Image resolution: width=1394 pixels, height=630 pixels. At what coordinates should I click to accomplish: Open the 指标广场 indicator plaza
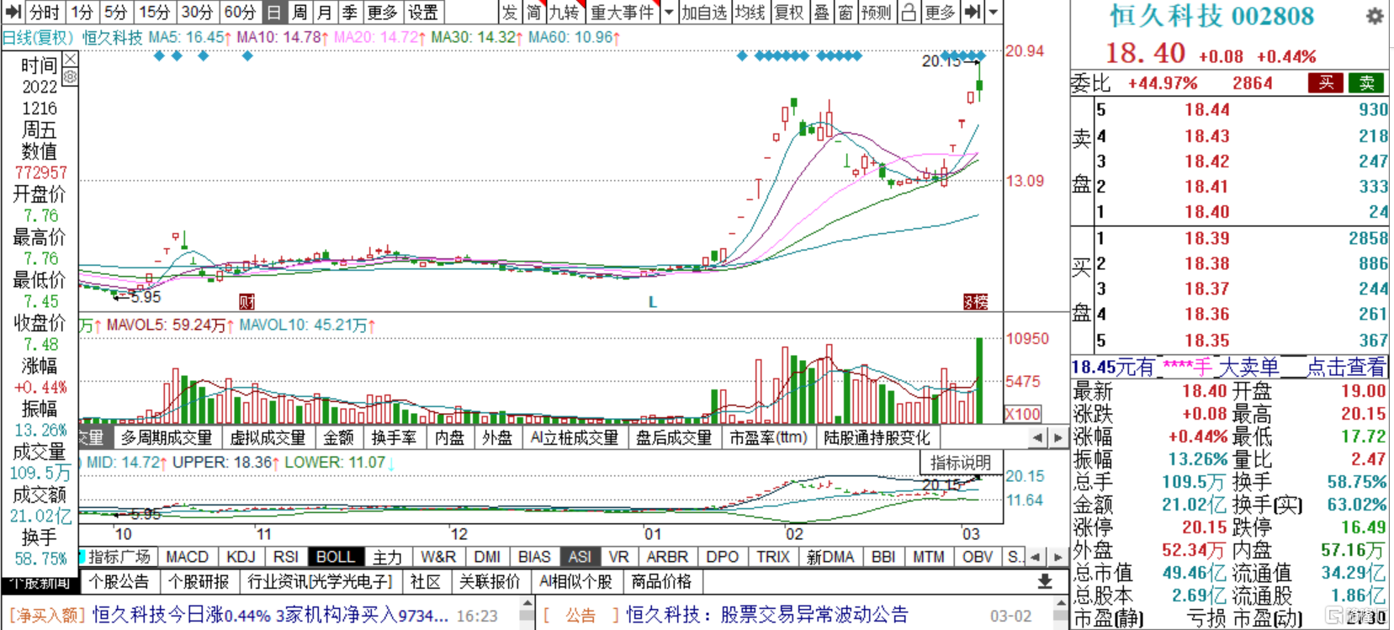coord(119,557)
